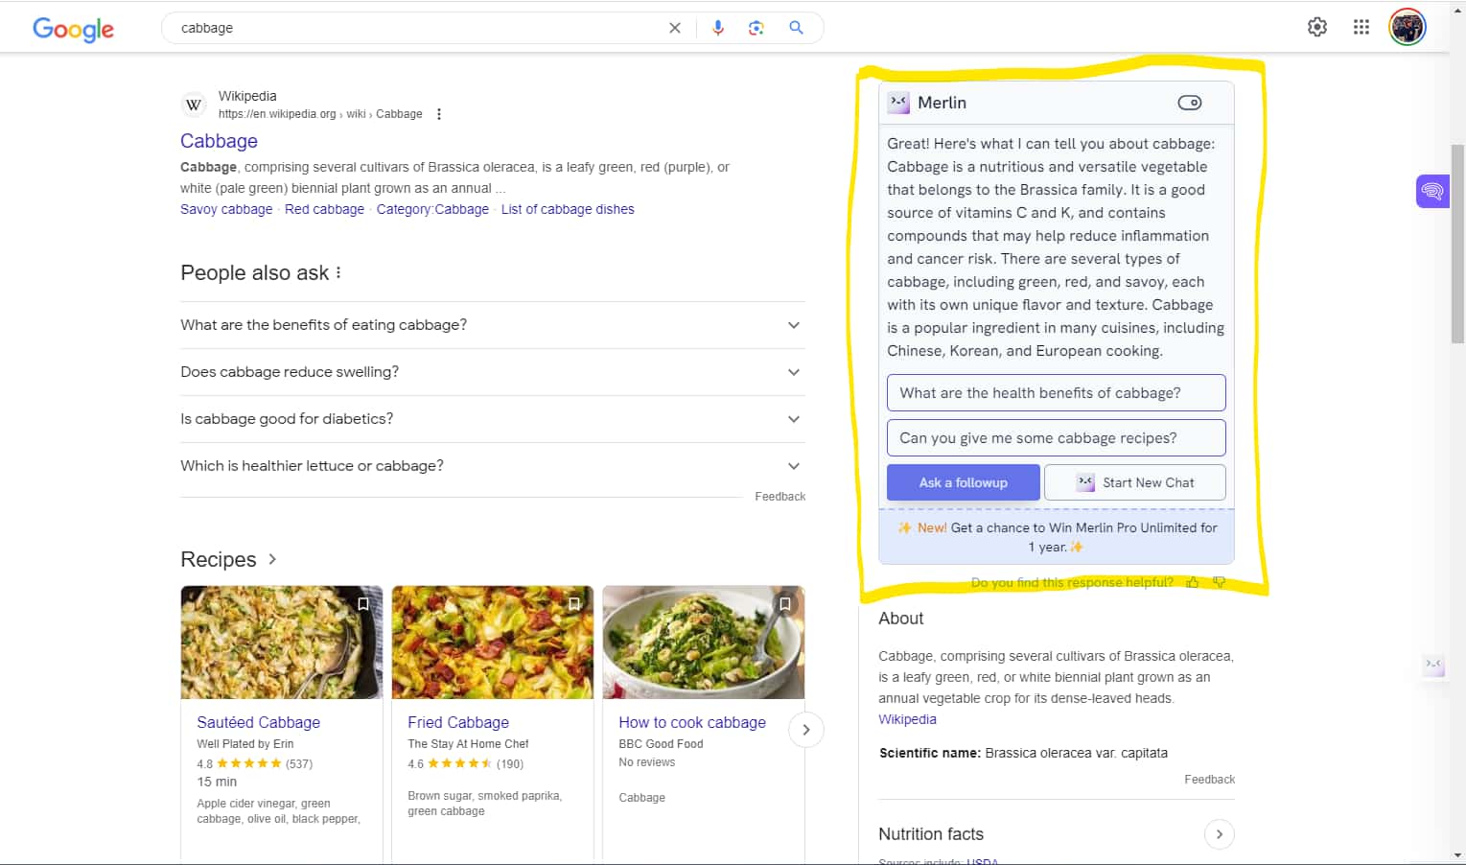Open Recipes section arrow

[272, 559]
